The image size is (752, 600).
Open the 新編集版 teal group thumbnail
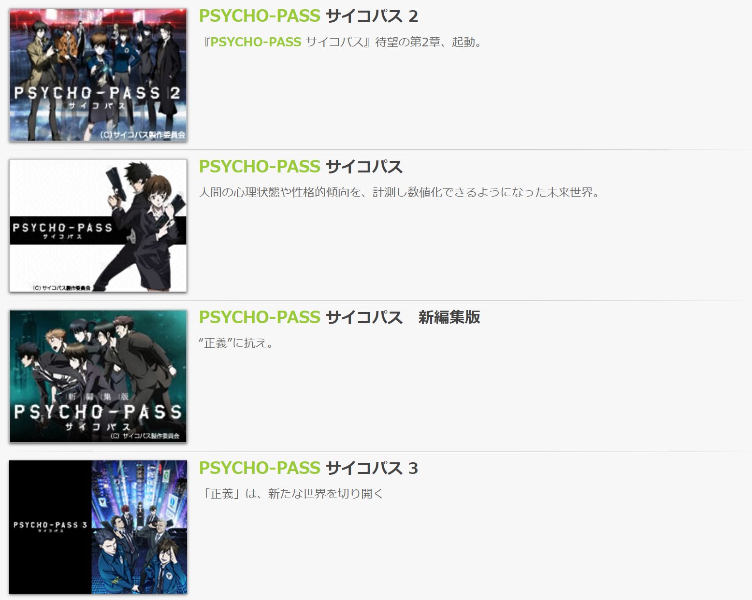98,376
